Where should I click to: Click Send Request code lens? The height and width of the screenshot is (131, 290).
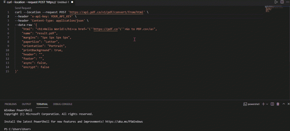23,8
